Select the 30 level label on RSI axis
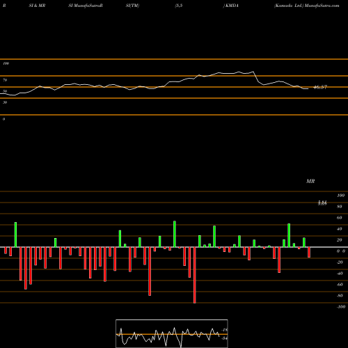 (5, 102)
